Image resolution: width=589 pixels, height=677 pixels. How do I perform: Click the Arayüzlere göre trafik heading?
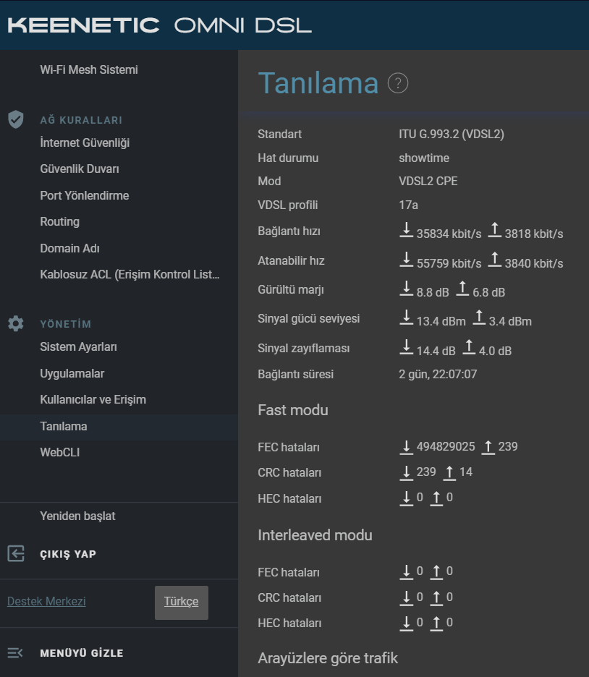coord(328,658)
